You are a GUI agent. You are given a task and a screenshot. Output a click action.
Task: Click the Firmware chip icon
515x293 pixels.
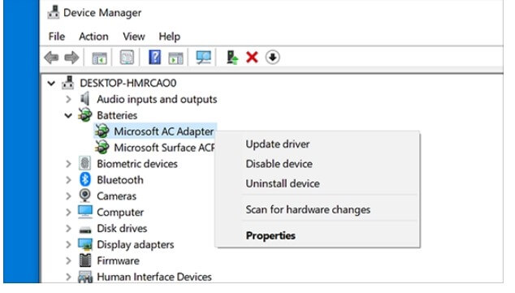tap(85, 261)
